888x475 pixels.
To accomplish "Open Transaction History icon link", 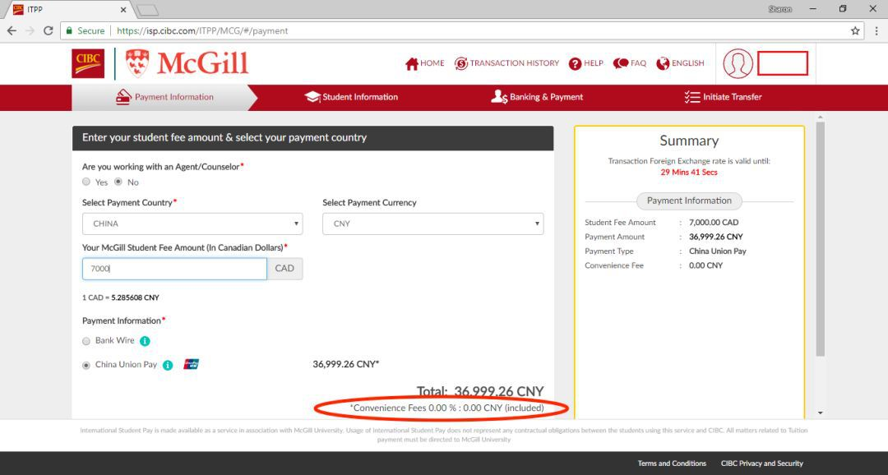I will (460, 63).
